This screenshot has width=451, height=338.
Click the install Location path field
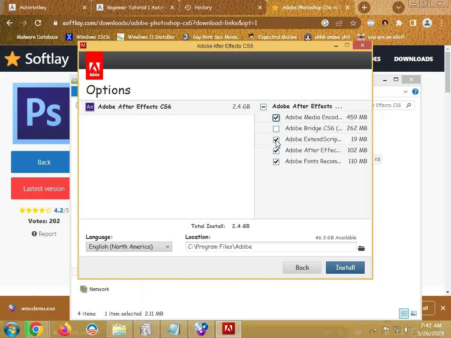(271, 246)
